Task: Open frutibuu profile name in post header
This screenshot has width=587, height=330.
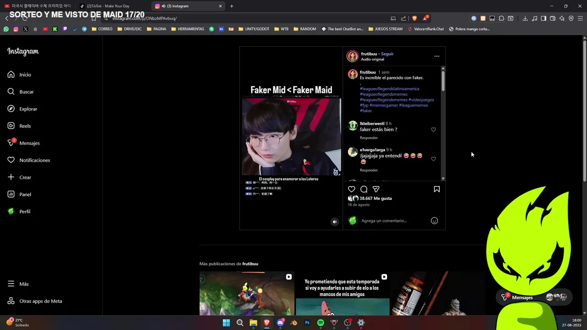Action: coord(368,54)
